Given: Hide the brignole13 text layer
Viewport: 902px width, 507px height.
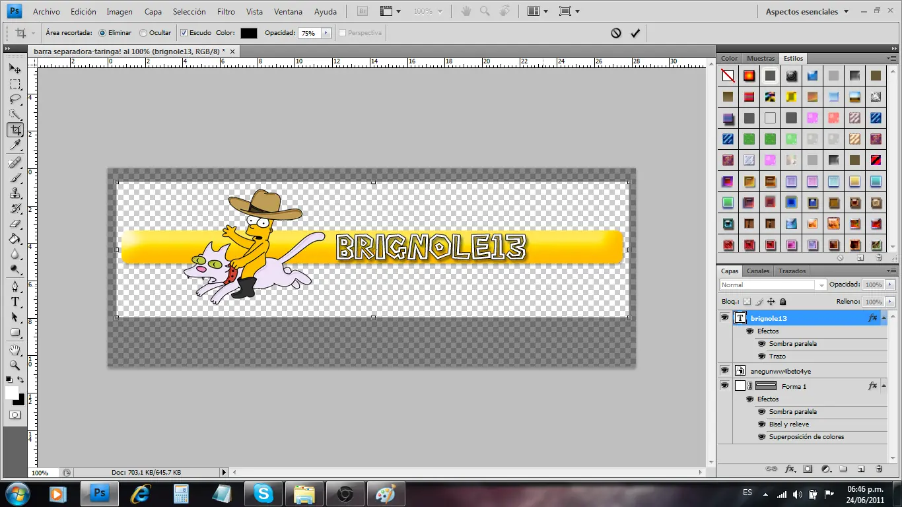Looking at the screenshot, I should click(x=724, y=318).
